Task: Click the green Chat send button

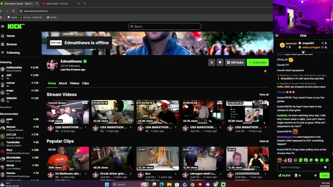Action: [324, 176]
